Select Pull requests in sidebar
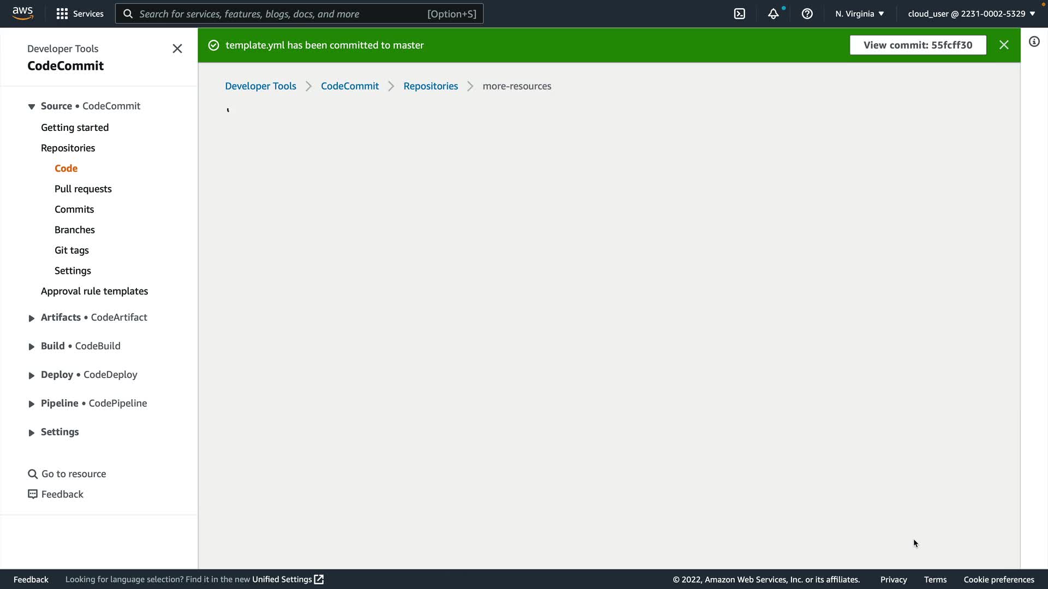The height and width of the screenshot is (589, 1048). pos(83,189)
